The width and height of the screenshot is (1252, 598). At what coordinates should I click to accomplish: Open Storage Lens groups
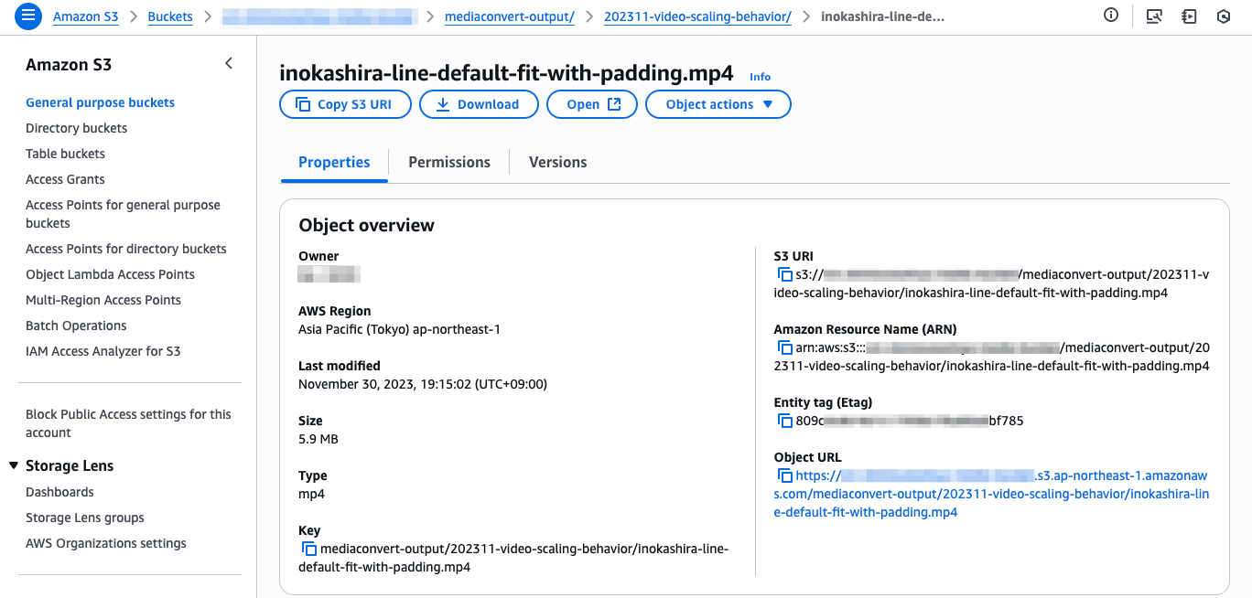click(85, 518)
